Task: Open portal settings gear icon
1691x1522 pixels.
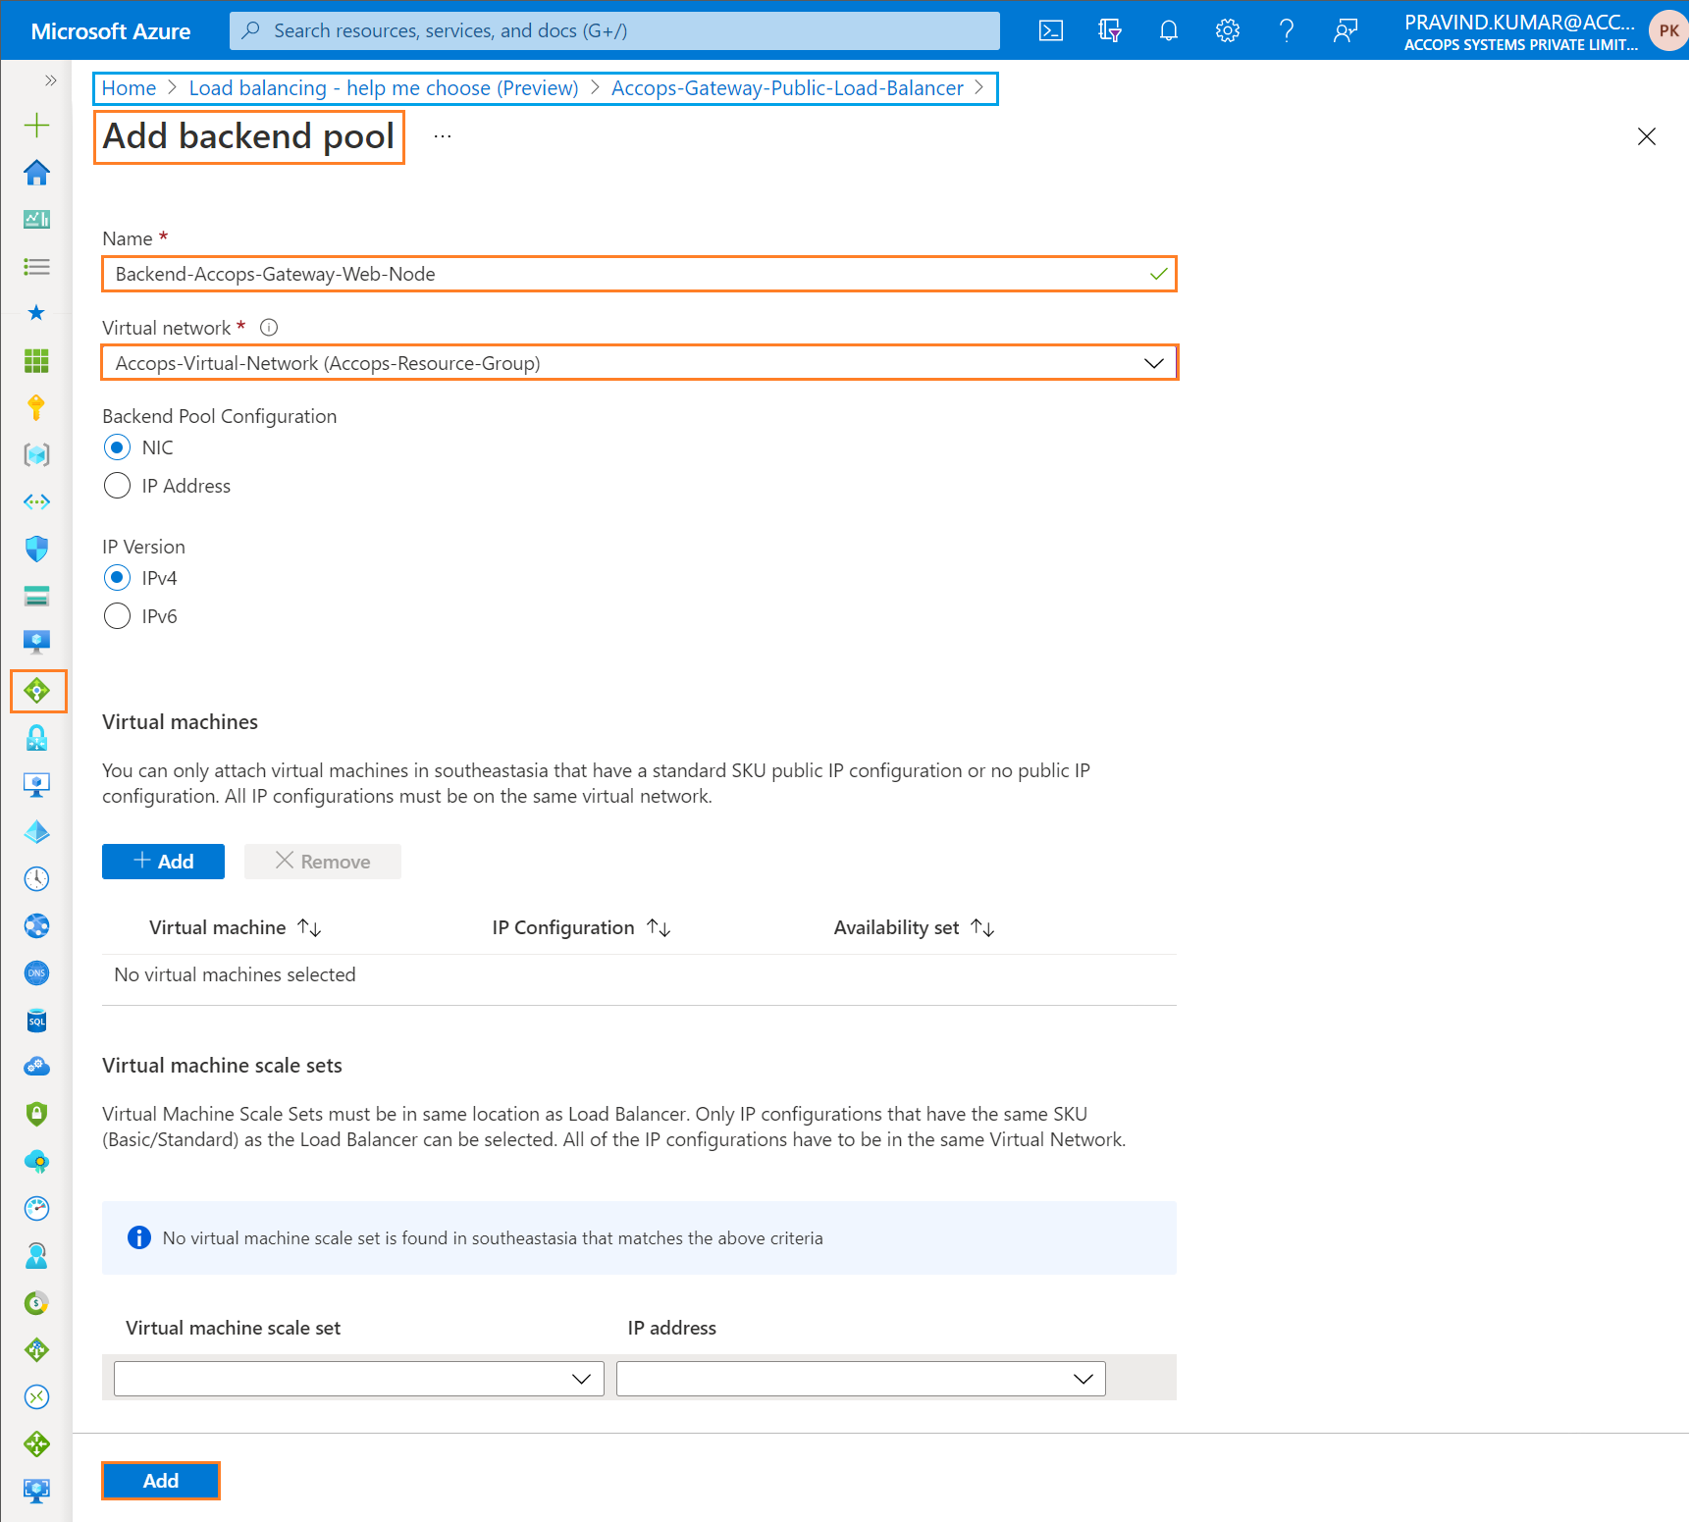Action: [1228, 30]
